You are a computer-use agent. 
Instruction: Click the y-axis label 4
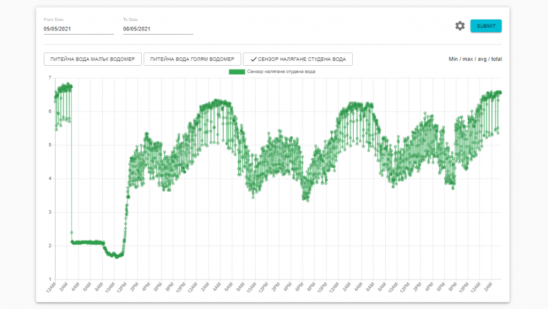pyautogui.click(x=50, y=179)
